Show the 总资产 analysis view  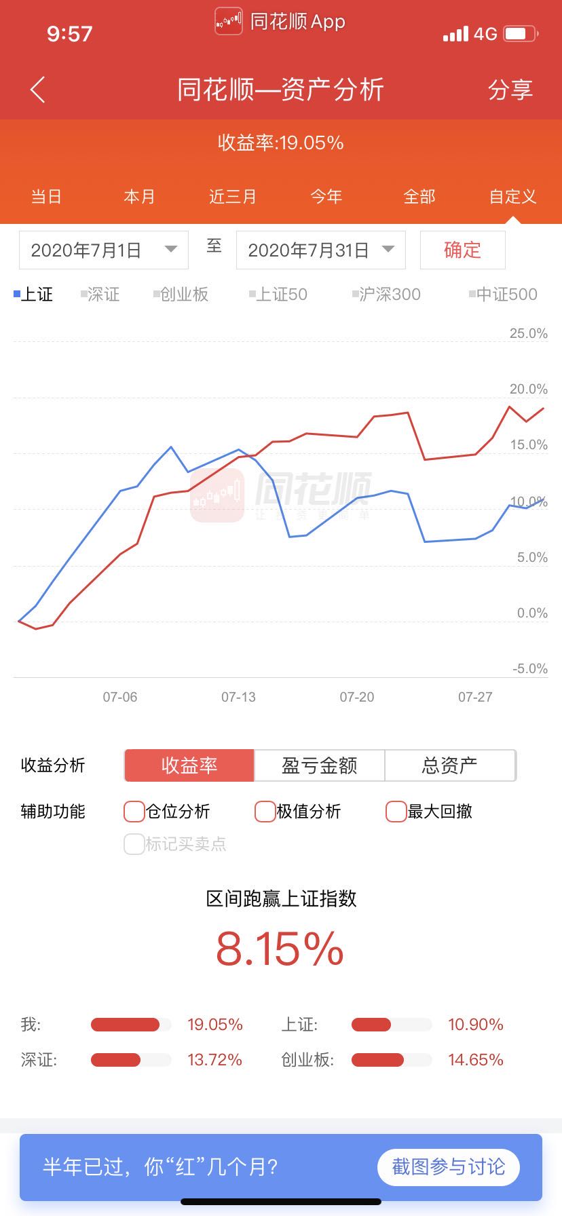click(x=449, y=765)
